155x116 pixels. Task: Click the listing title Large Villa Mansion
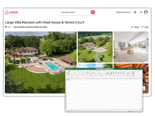tap(45, 22)
